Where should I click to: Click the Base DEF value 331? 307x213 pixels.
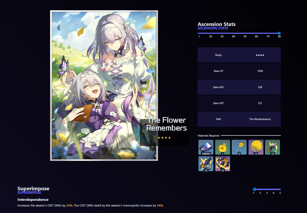click(260, 103)
